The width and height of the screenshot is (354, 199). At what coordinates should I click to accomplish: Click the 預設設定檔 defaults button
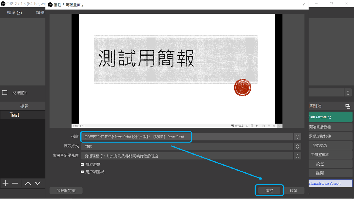[66, 191]
